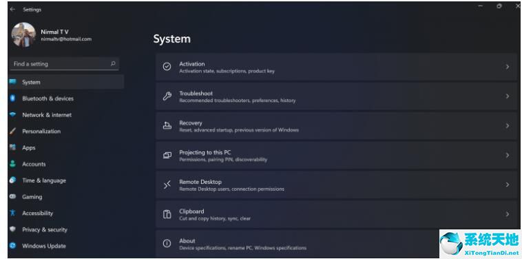
Task: Click the Apps grid icon
Action: click(12, 147)
